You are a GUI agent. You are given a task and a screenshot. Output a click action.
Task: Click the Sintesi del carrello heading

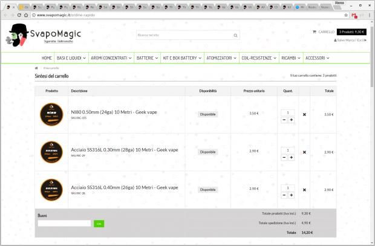51,76
